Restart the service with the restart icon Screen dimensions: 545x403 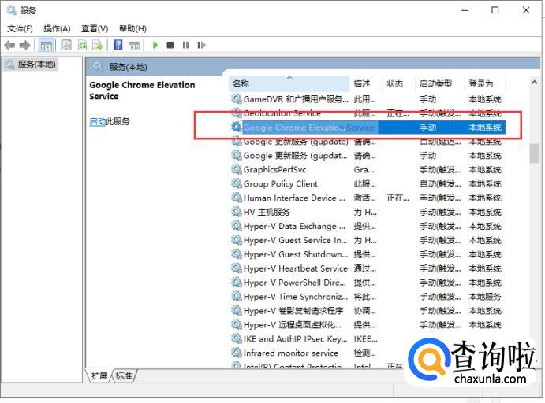pos(201,45)
